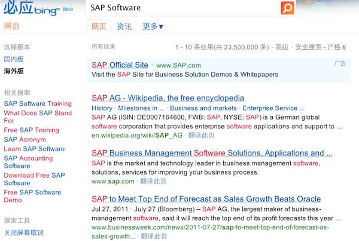Click the 搜索工具 heading
The width and height of the screenshot is (359, 241).
click(x=17, y=221)
